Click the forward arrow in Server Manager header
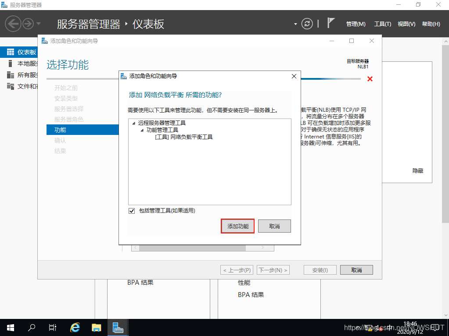 coord(28,24)
